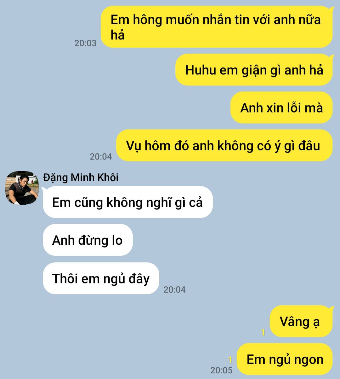This screenshot has height=379, width=340.
Task: Tap the word 'hả' on the first bubble's second line
Action: coord(118,35)
